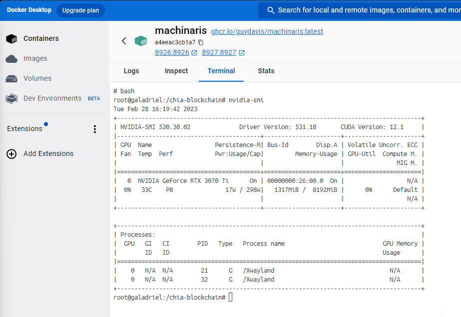Screen dimensions: 461x317
Task: Click Driver Version: 531.18 text
Action: point(278,127)
